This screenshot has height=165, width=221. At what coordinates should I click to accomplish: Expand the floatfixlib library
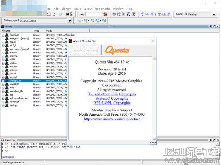(x=3, y=35)
